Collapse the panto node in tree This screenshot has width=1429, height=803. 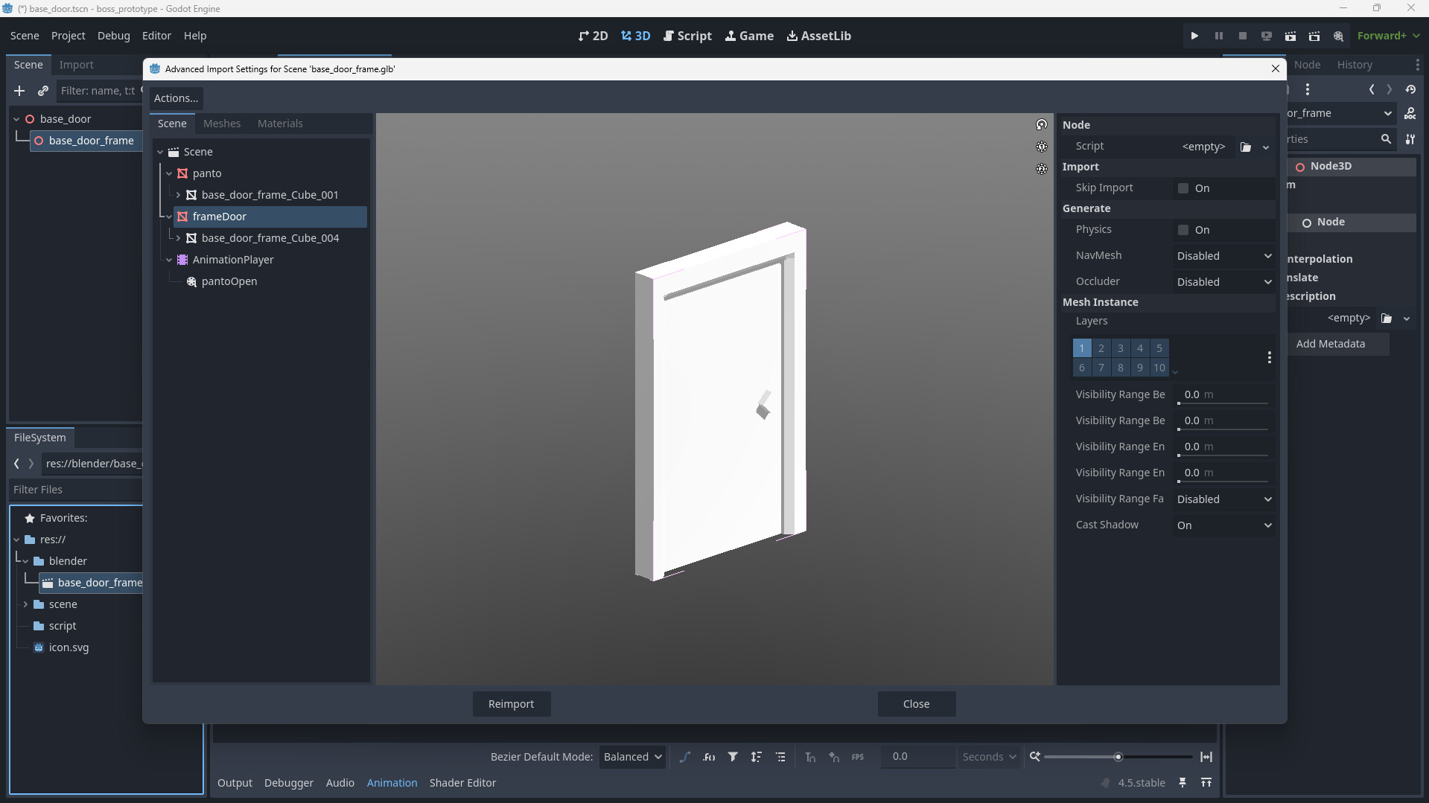coord(169,173)
